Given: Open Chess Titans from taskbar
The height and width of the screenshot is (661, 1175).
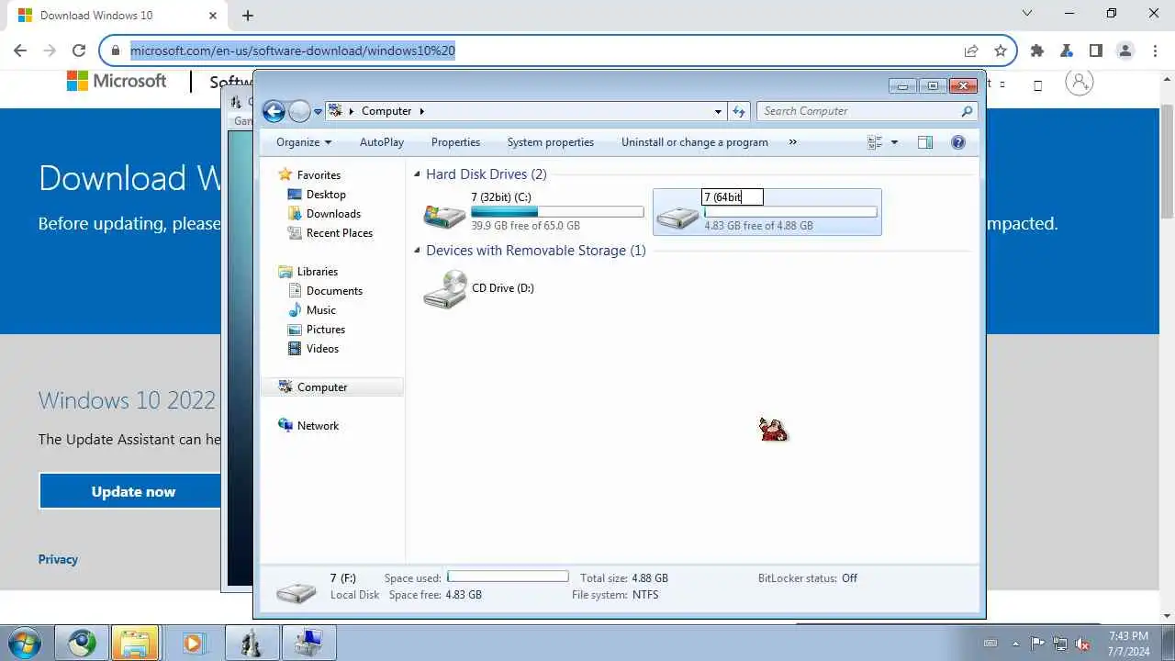Looking at the screenshot, I should coord(252,643).
